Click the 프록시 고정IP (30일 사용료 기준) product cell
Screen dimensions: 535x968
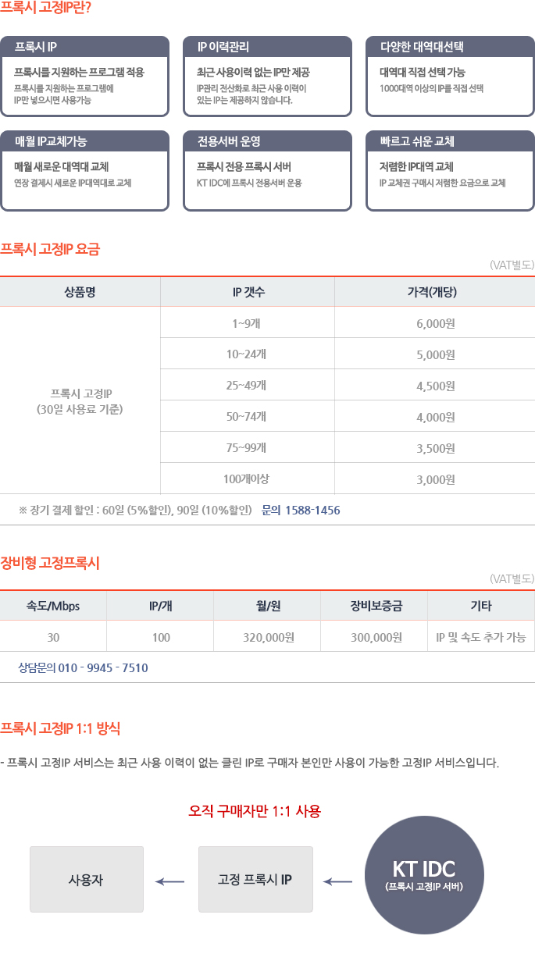[80, 400]
